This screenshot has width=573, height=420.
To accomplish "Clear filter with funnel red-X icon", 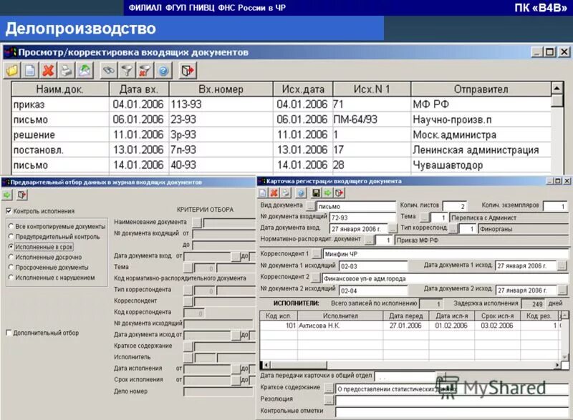I will click(145, 70).
